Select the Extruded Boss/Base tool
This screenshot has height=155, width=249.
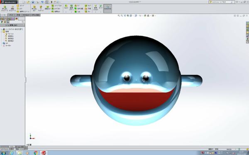click(x=5, y=8)
